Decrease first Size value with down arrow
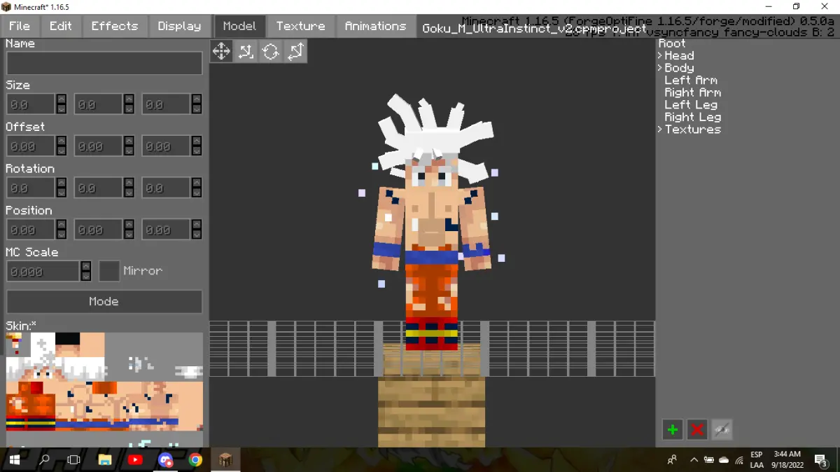Screen dimensions: 840x472 tap(62, 109)
